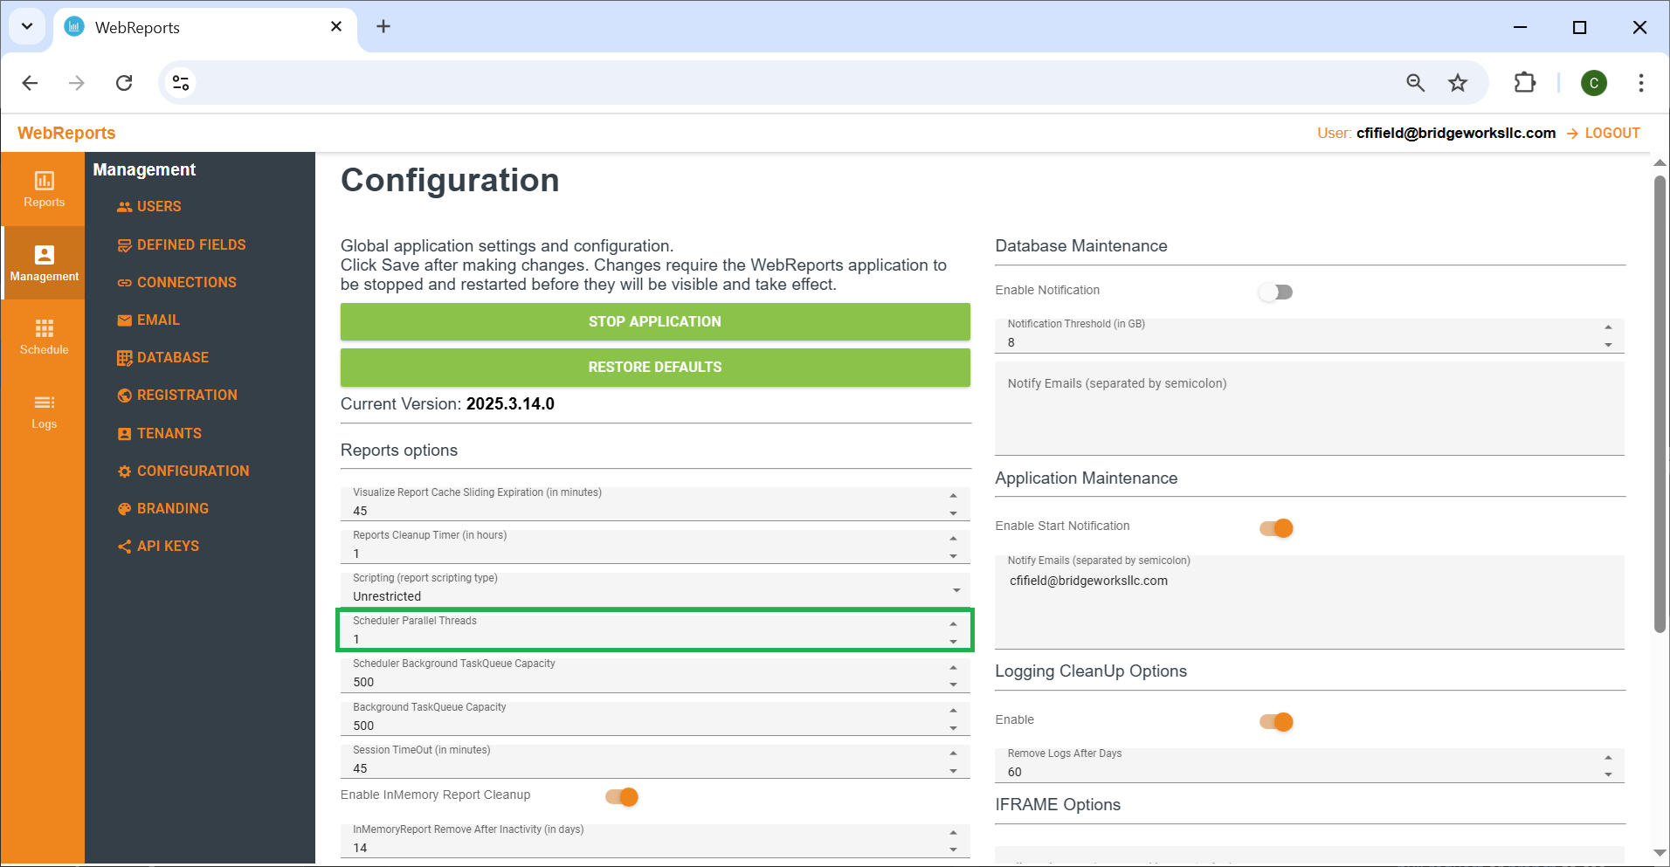Click the Branding palette icon
Viewport: 1670px width, 867px height.
pos(125,509)
